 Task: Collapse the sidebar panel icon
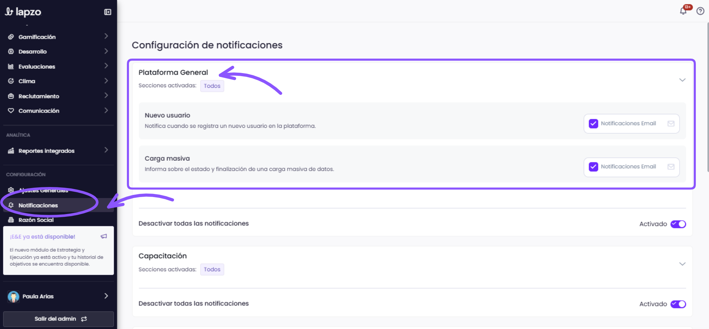tap(107, 12)
